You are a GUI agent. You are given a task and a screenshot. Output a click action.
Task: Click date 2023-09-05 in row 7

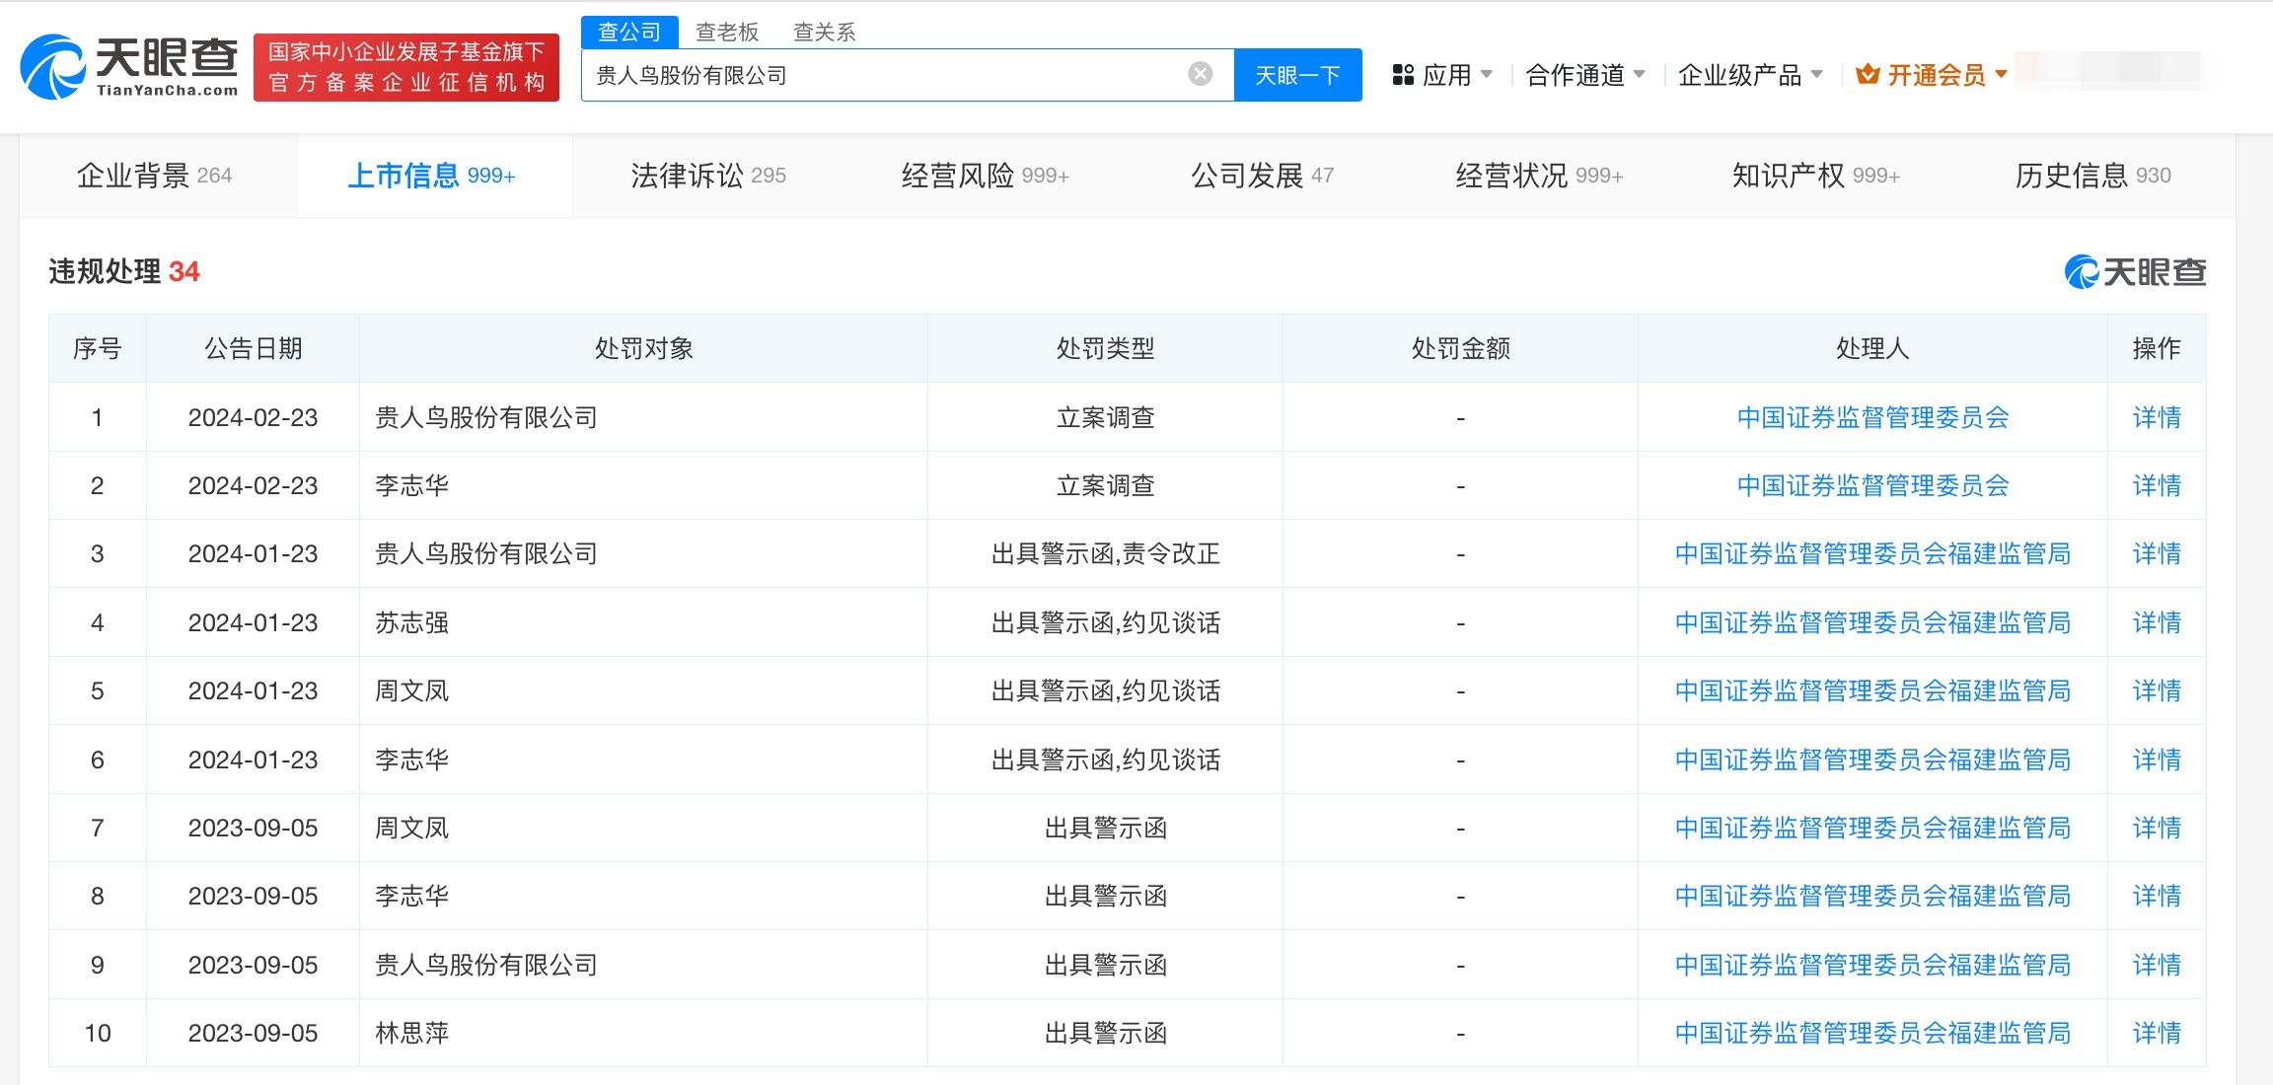click(x=253, y=828)
